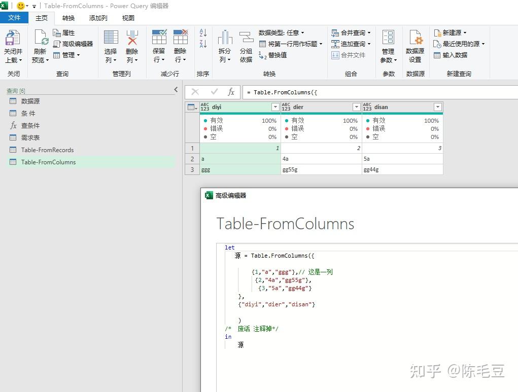Click the ascending A-Z sort icon
The height and width of the screenshot is (392, 518).
[202, 32]
